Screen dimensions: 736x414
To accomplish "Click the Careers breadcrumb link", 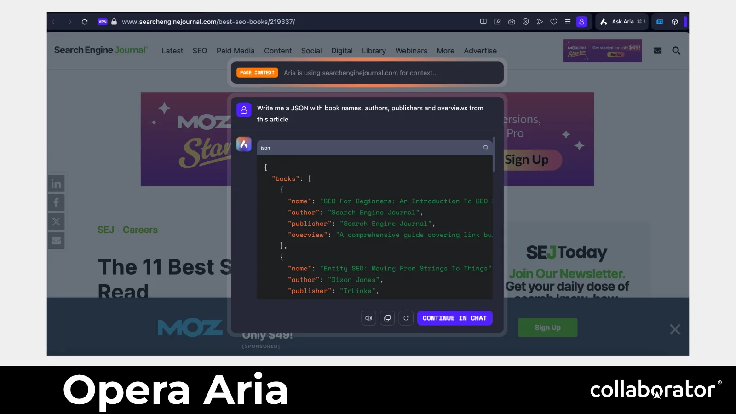I will click(140, 230).
